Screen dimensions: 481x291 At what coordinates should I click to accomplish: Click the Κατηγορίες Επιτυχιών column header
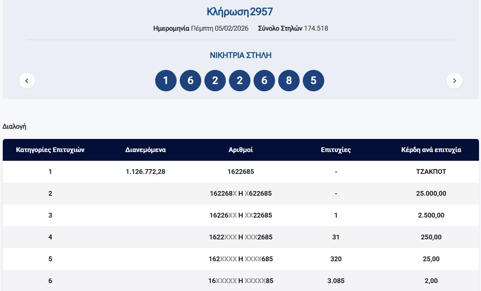coord(50,150)
